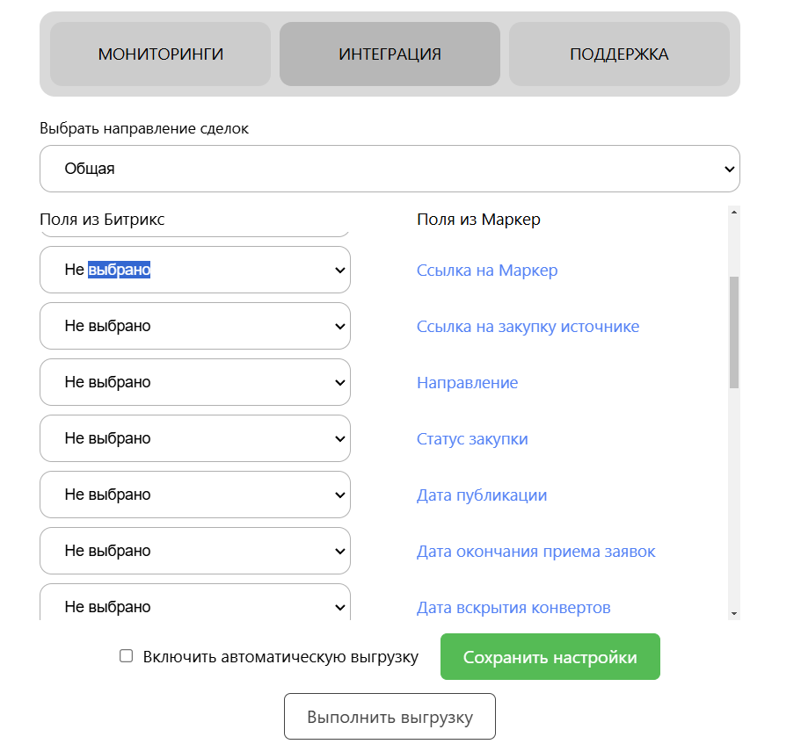Click the Выполнить выгрузку button
801x744 pixels.
(x=390, y=717)
